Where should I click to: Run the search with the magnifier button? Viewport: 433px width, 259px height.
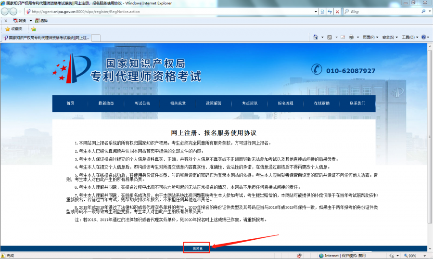pyautogui.click(x=423, y=12)
